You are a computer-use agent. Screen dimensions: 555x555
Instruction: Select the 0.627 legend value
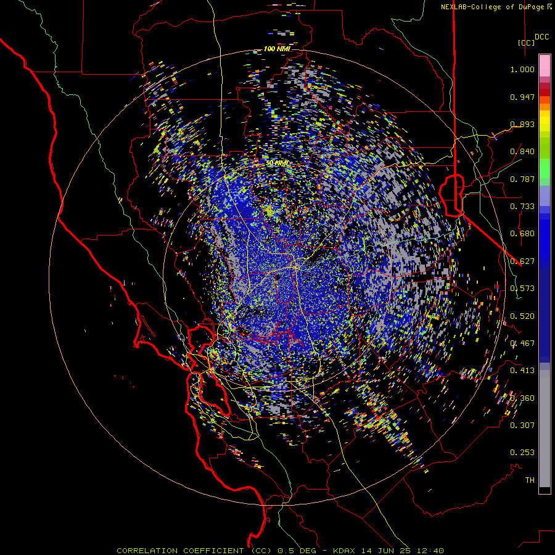click(522, 261)
